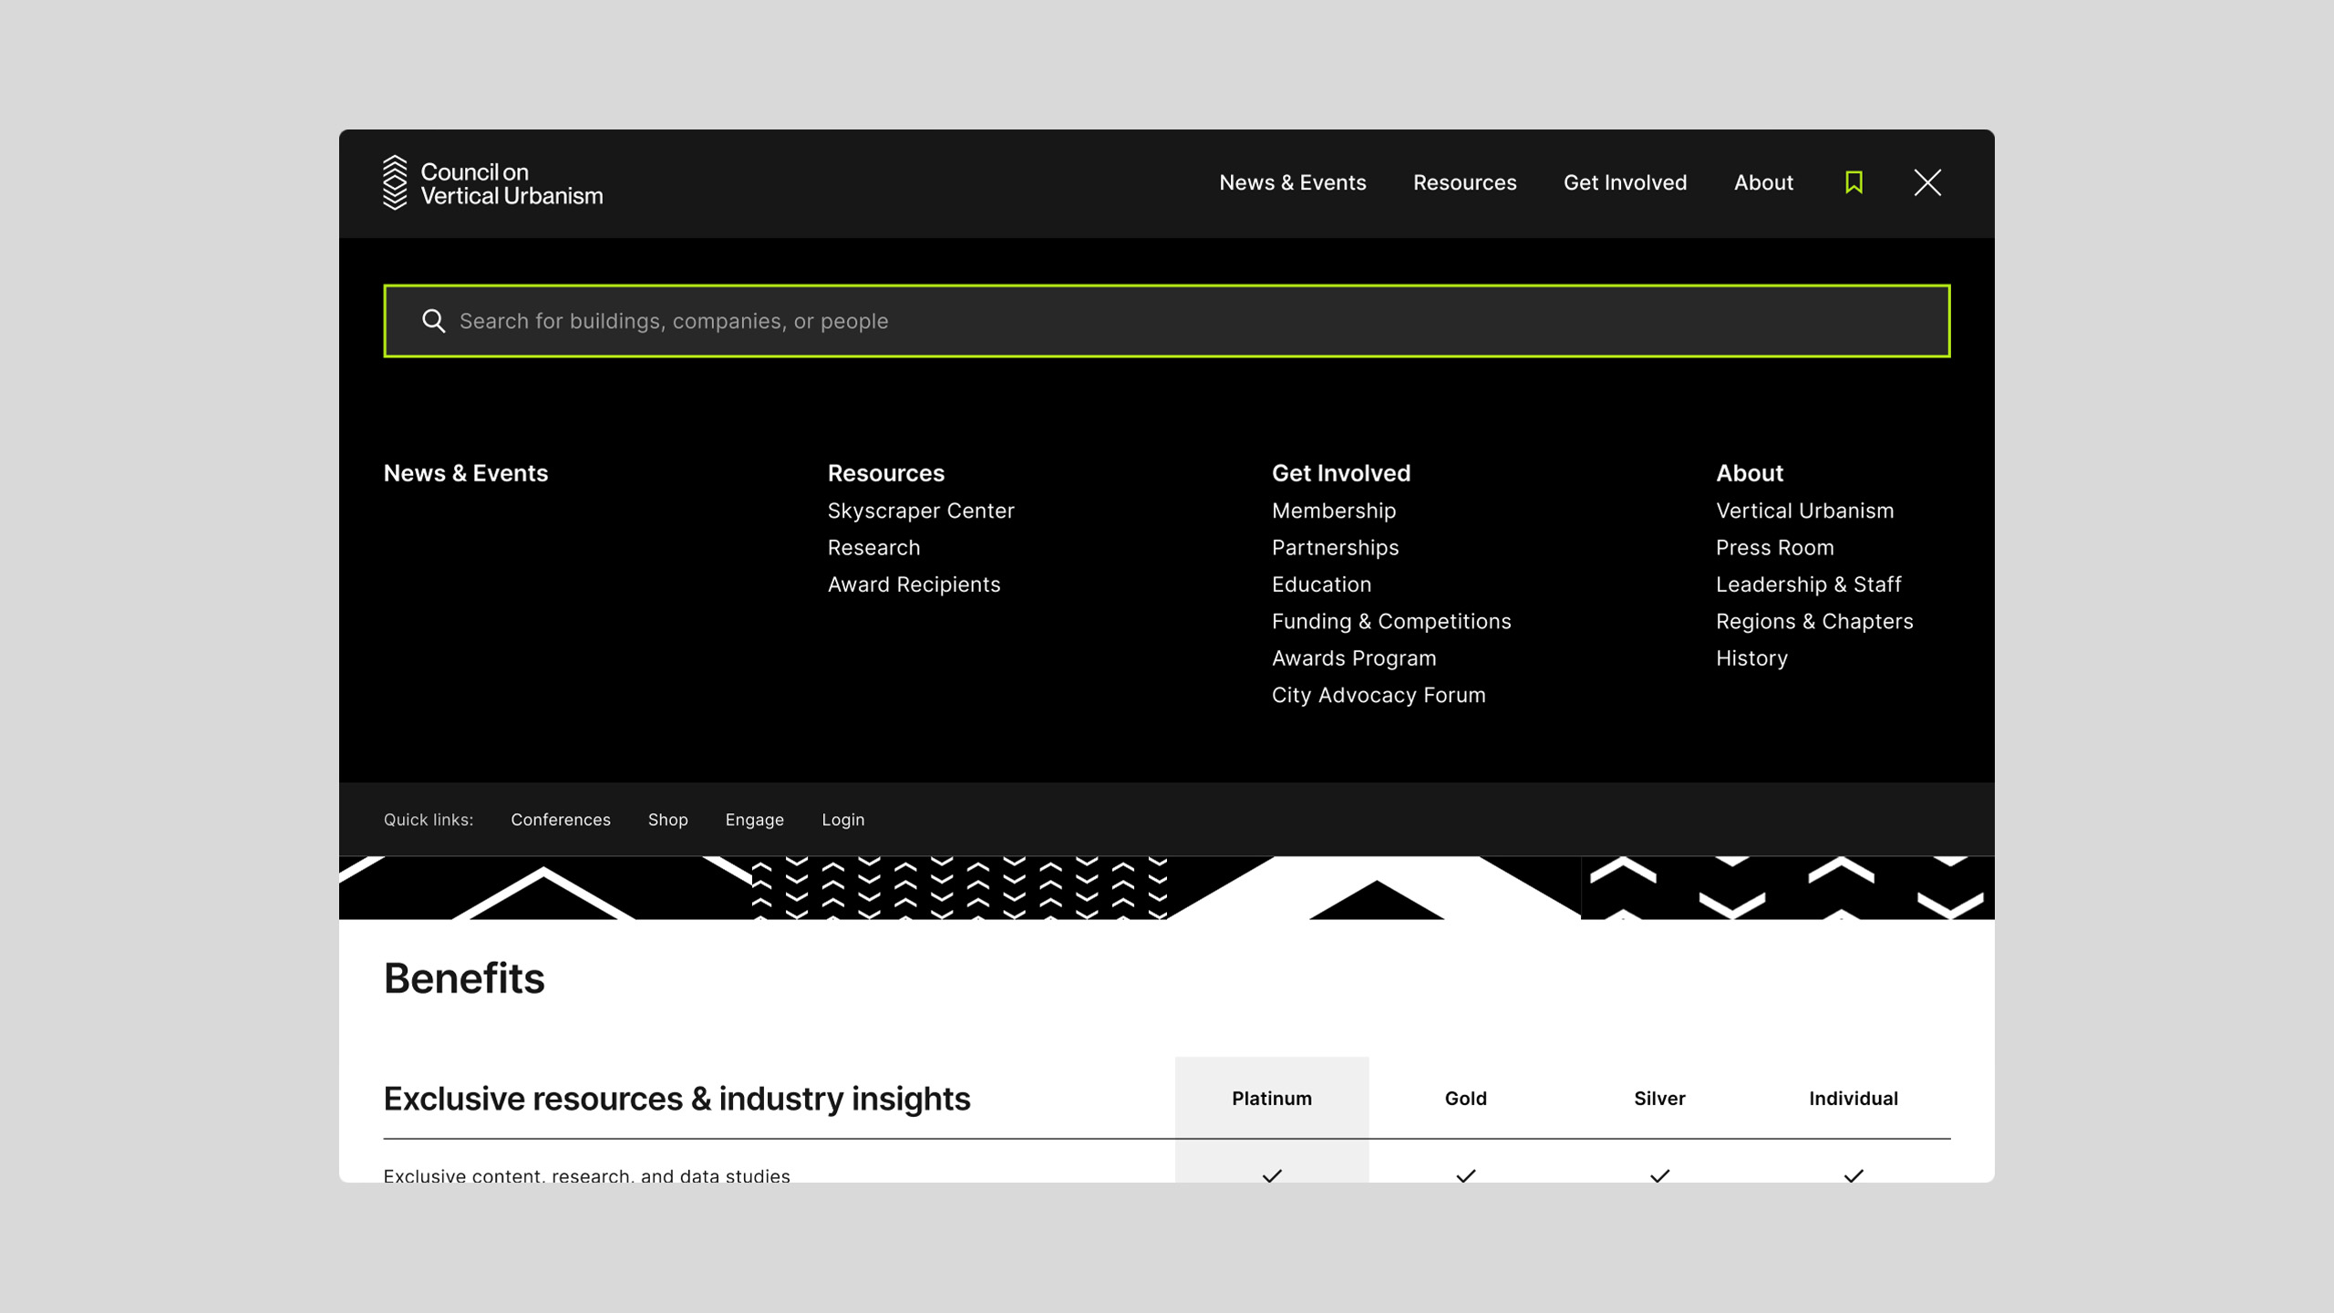Expand the News & Events navigation dropdown
The height and width of the screenshot is (1313, 2334).
click(x=1292, y=182)
